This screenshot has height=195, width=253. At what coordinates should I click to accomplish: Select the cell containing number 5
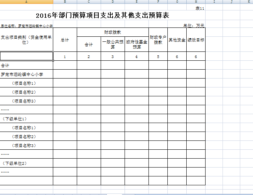click(x=158, y=57)
